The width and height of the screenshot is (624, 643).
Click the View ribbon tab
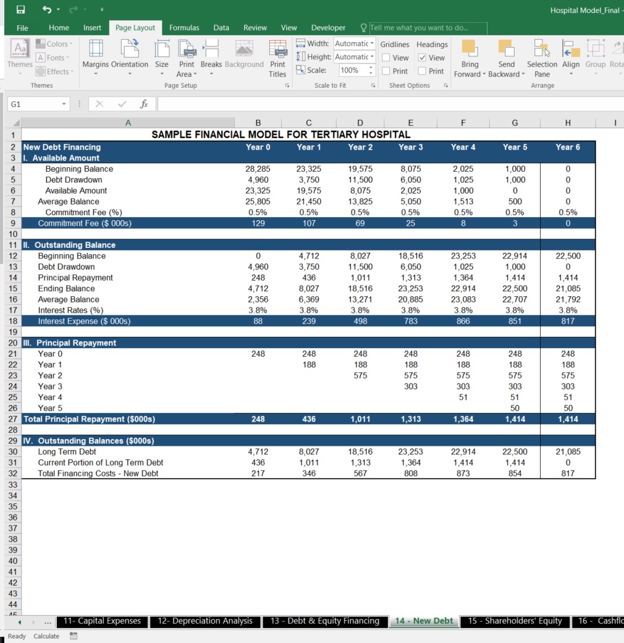tap(289, 28)
